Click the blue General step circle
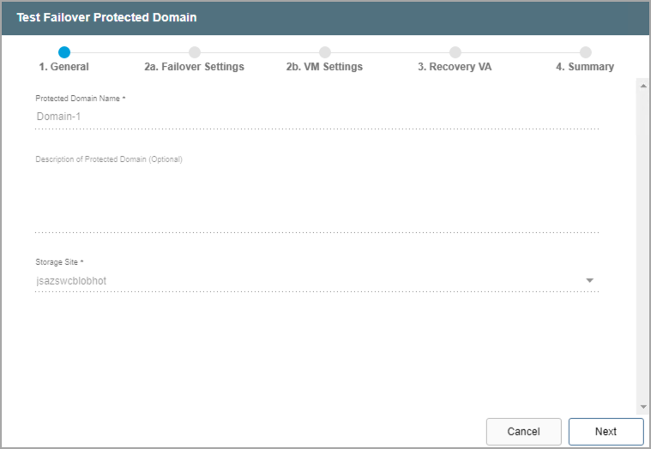651x449 pixels. [64, 52]
